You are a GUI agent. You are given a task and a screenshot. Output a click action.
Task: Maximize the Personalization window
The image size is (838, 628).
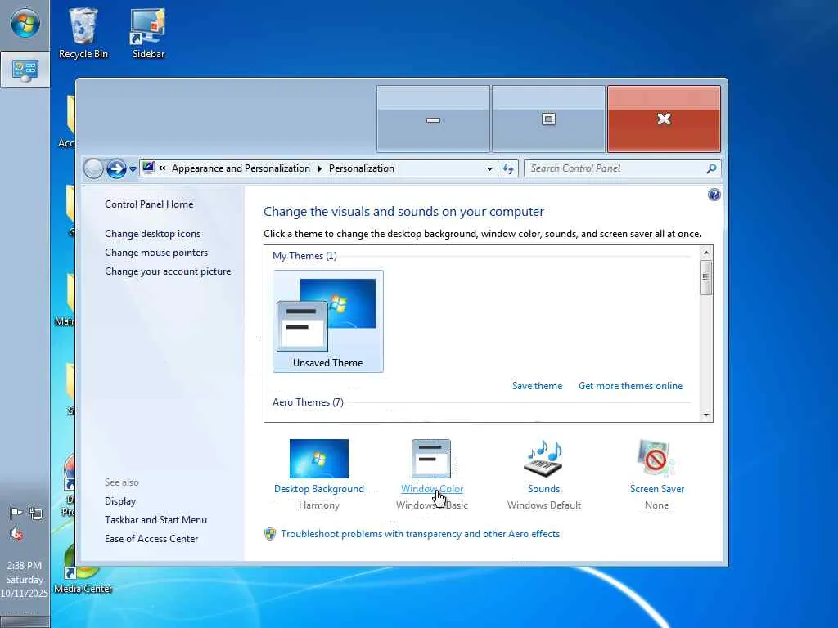548,119
